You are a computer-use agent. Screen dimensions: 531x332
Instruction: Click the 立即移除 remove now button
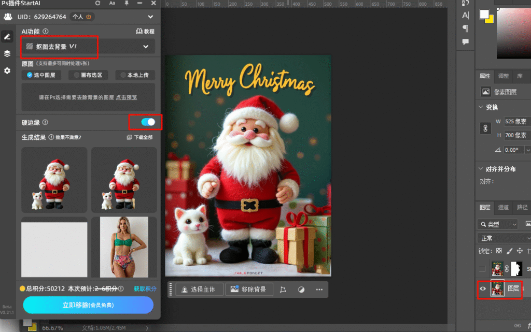click(88, 305)
